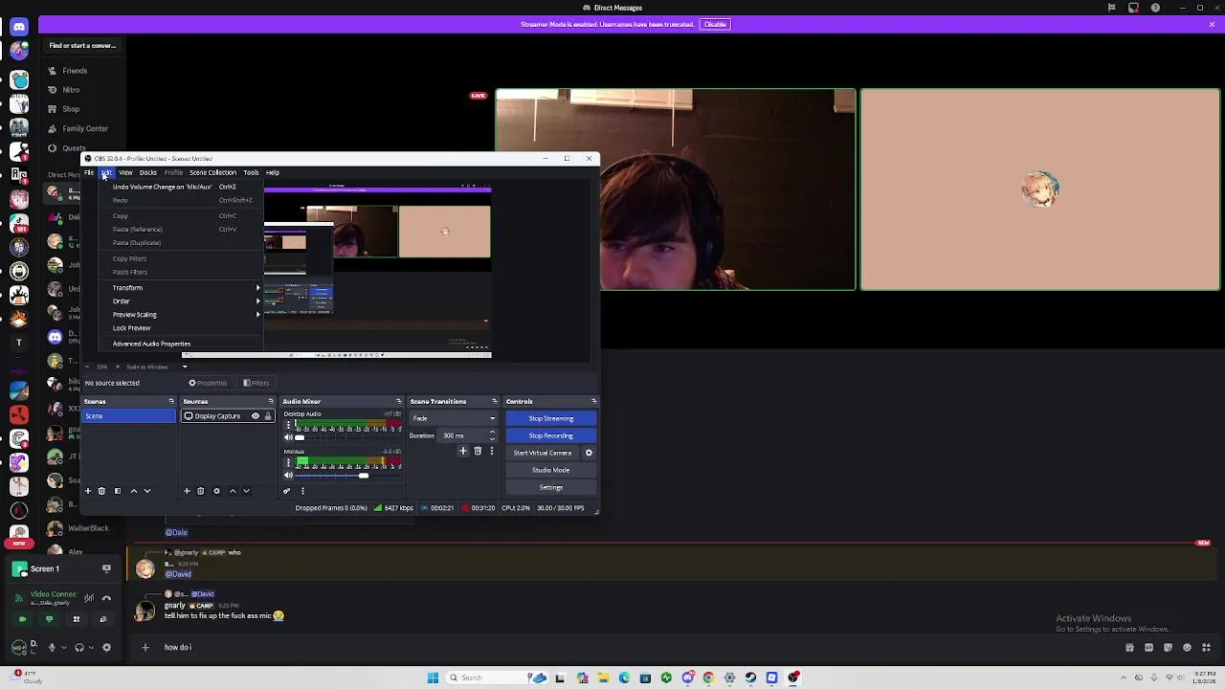Open the Scene Collection menu
Image resolution: width=1225 pixels, height=689 pixels.
(212, 172)
